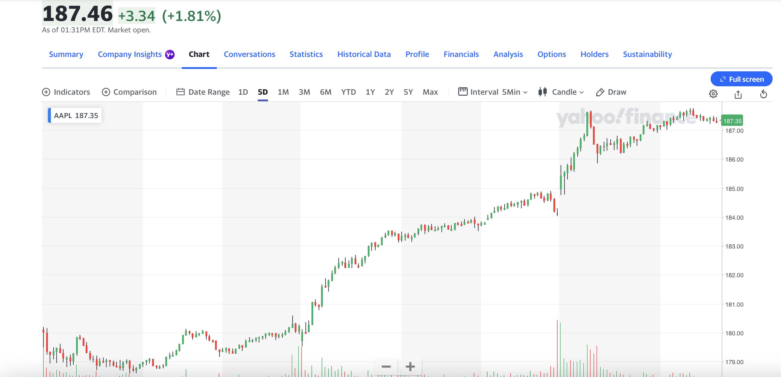Zoom in with the plus button

410,367
